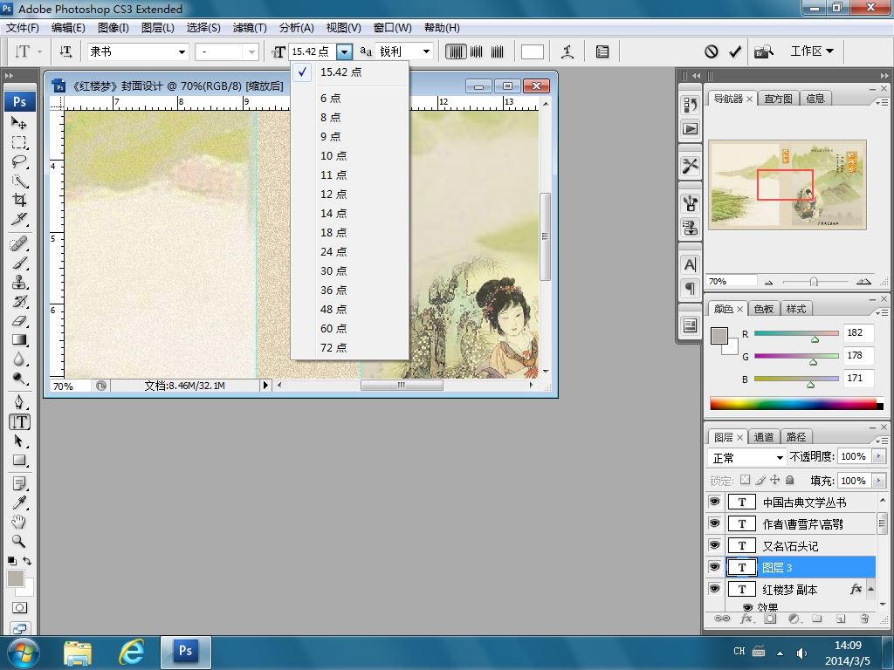Open the 色板 tab

(x=763, y=309)
